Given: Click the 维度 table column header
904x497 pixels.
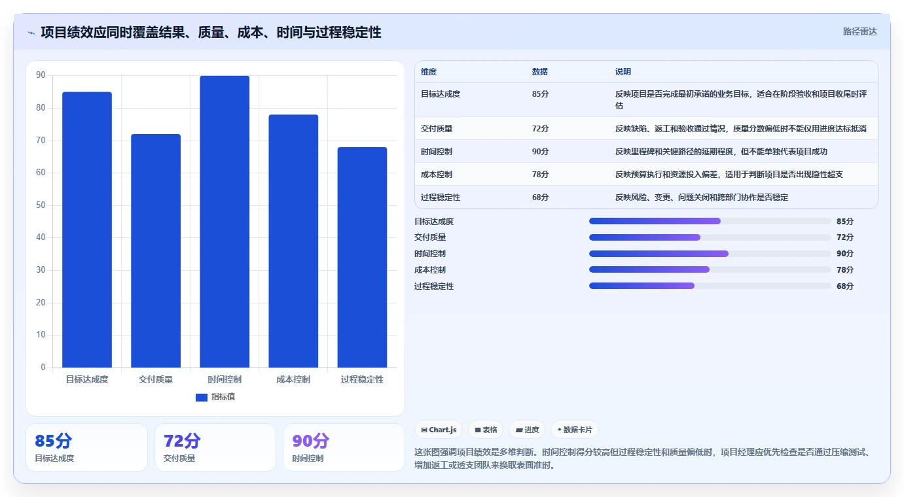Looking at the screenshot, I should (429, 72).
